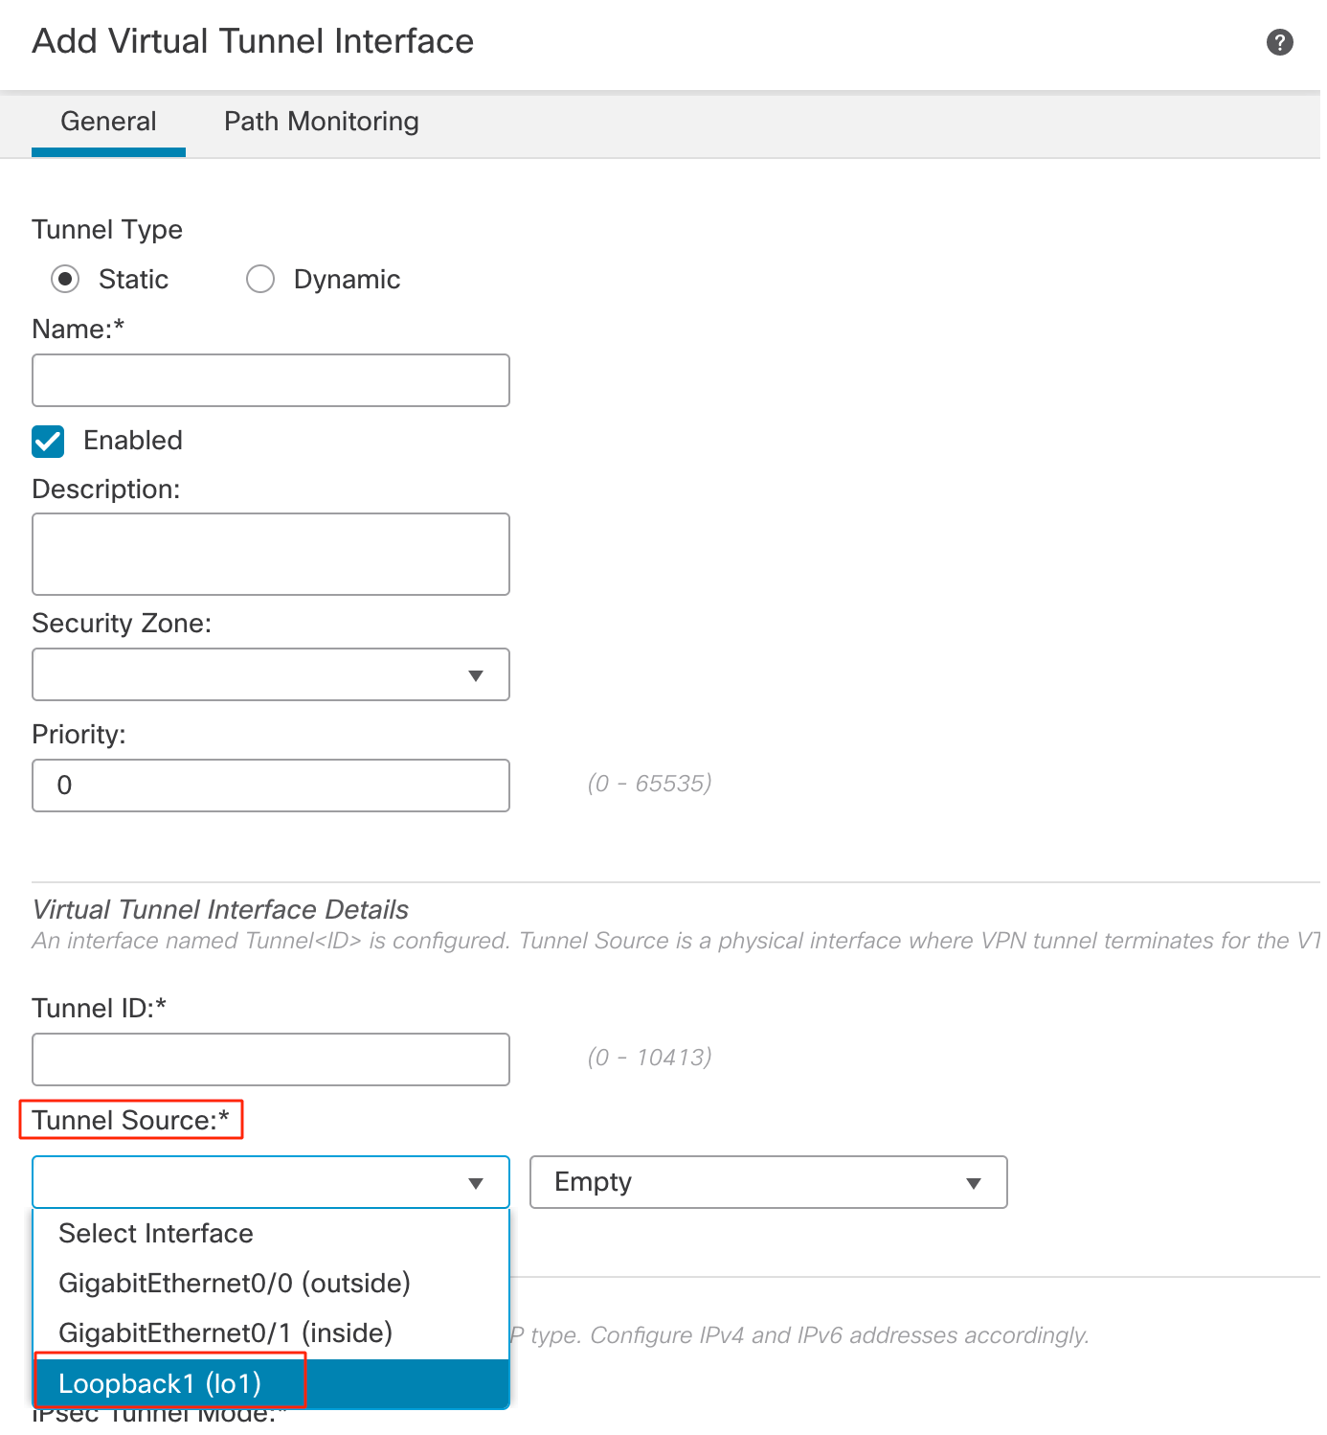Collapse the Tunnel Source interface dropdown
The height and width of the screenshot is (1435, 1327).
[270, 1182]
